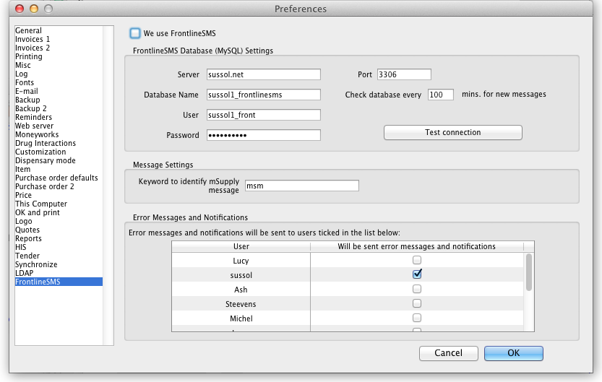This screenshot has height=382, width=602.
Task: Enable the We use FrontlineSMS checkbox
Action: point(135,33)
